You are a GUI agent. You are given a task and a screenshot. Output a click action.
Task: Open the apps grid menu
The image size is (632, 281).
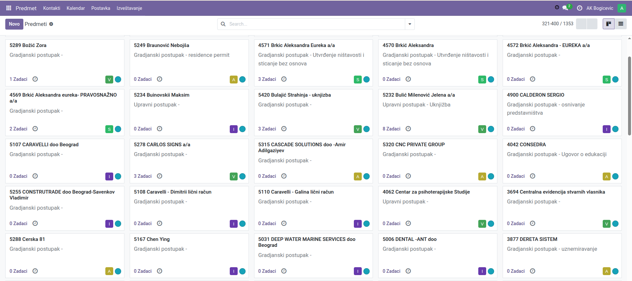pyautogui.click(x=9, y=8)
